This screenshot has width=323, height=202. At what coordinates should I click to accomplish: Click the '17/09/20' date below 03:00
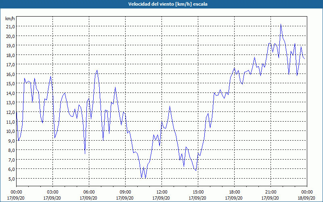52,198
